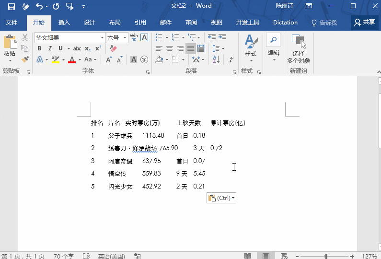Switch to Read Mode view icon
This screenshot has height=259, width=381.
coord(247,256)
